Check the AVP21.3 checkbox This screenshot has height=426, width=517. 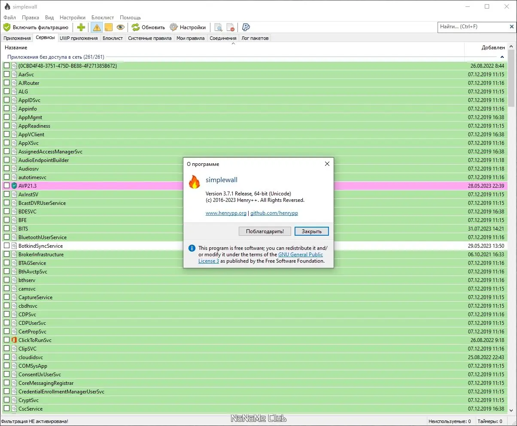click(x=6, y=186)
